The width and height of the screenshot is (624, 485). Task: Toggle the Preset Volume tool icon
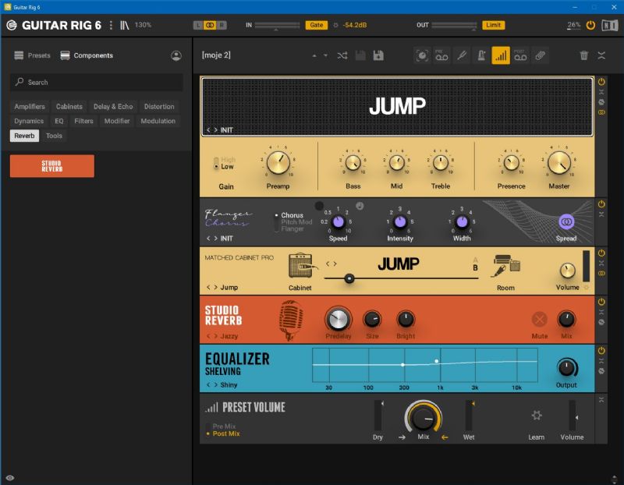click(x=501, y=55)
